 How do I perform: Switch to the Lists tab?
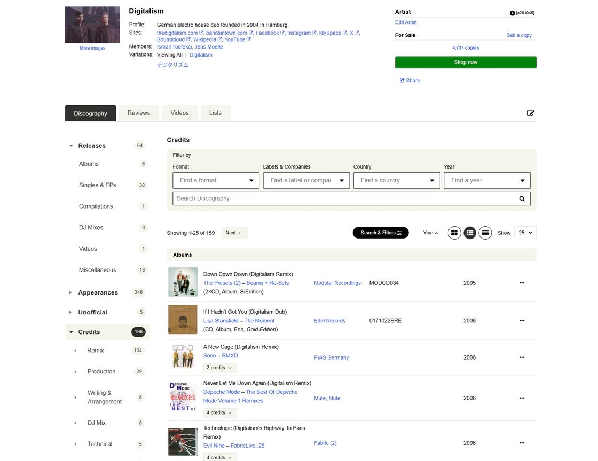pos(215,113)
